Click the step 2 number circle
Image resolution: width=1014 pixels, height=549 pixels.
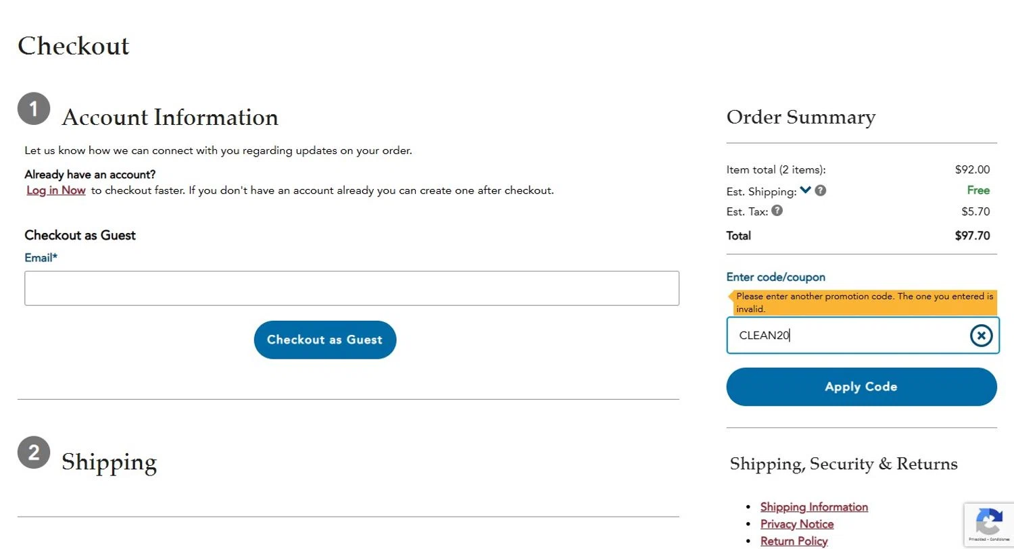pos(34,452)
